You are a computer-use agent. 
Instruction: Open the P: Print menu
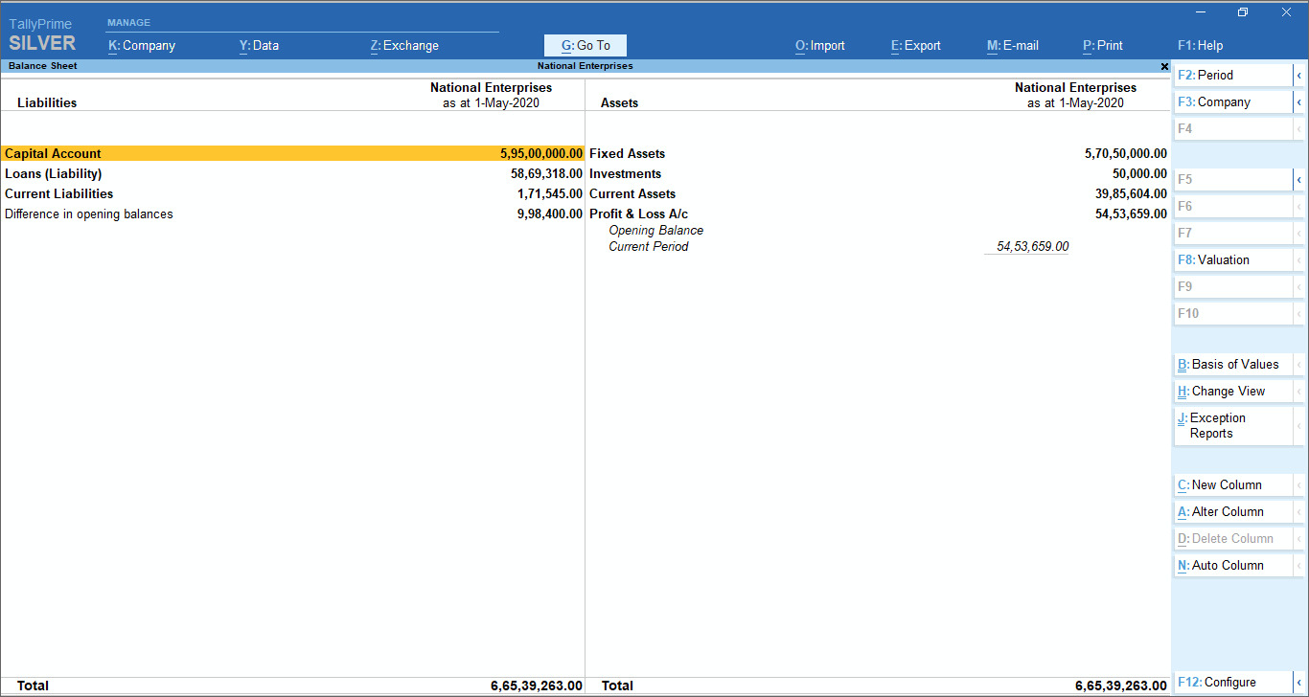tap(1103, 45)
